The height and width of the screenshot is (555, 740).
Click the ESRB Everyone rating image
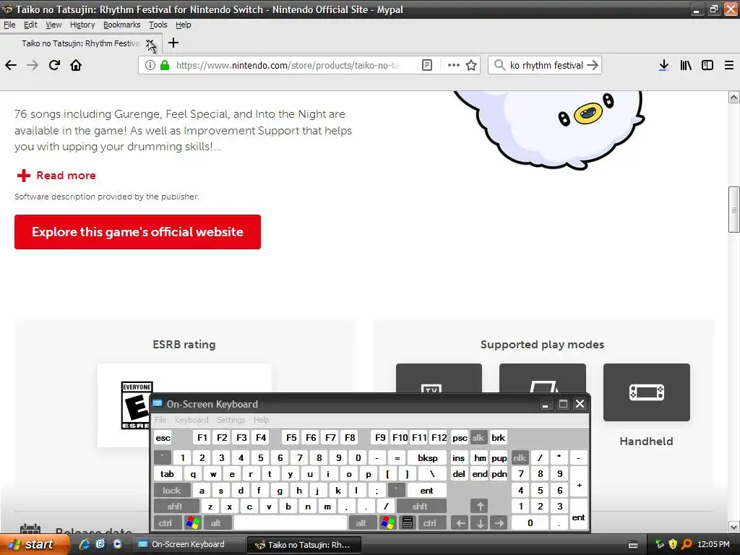coord(137,406)
